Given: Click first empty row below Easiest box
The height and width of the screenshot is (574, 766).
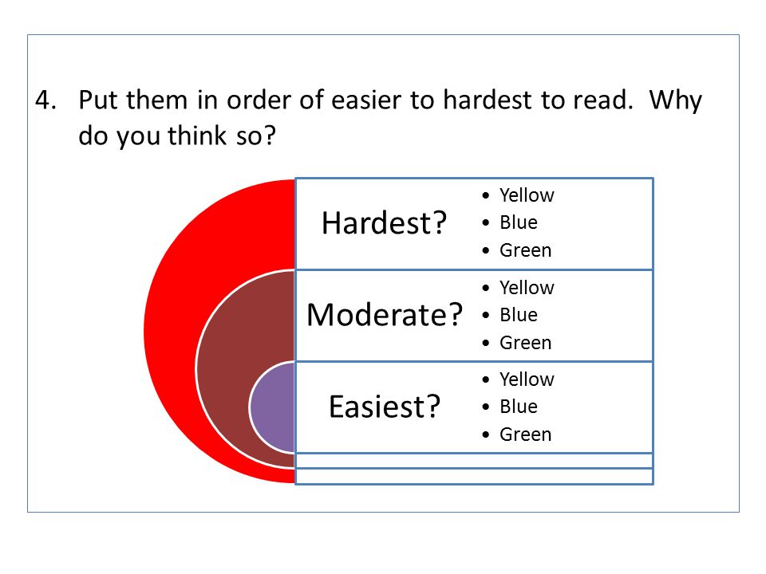Looking at the screenshot, I should tap(474, 461).
